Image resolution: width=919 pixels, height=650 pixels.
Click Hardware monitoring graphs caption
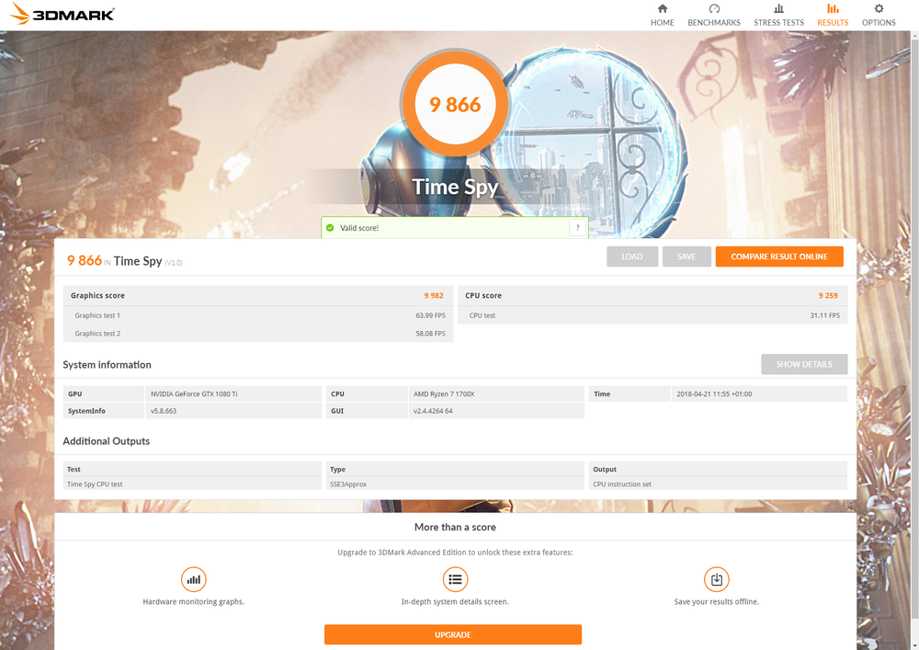point(193,601)
